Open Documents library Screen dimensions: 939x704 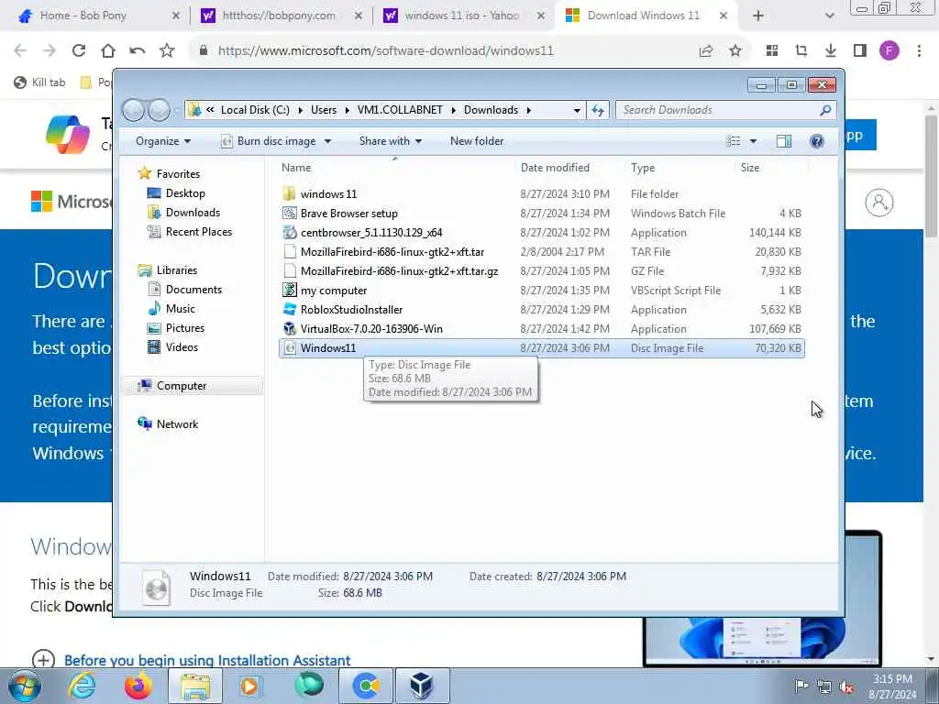coord(193,290)
